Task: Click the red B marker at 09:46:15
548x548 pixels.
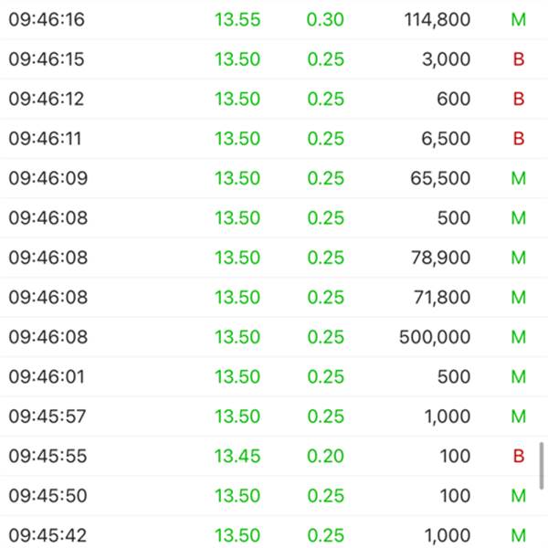Action: (x=519, y=59)
